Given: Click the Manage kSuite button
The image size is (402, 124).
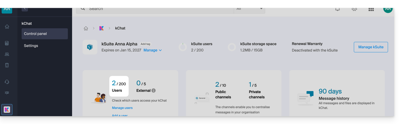Looking at the screenshot, I should [x=371, y=47].
